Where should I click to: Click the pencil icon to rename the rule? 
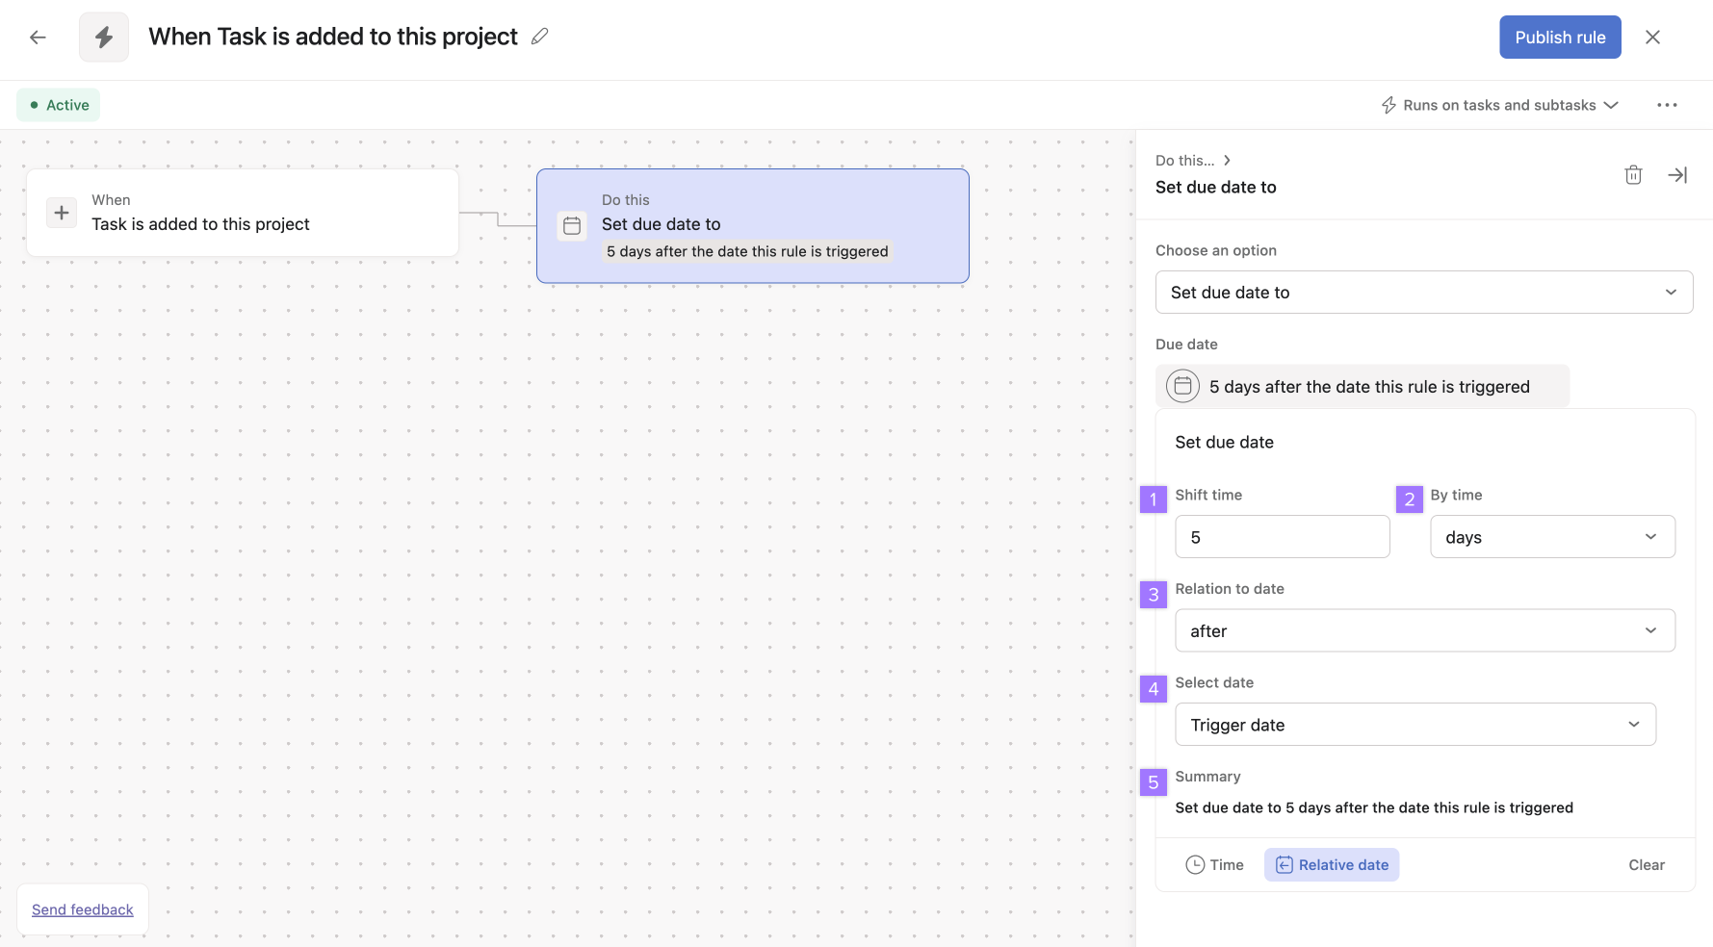[x=539, y=36]
